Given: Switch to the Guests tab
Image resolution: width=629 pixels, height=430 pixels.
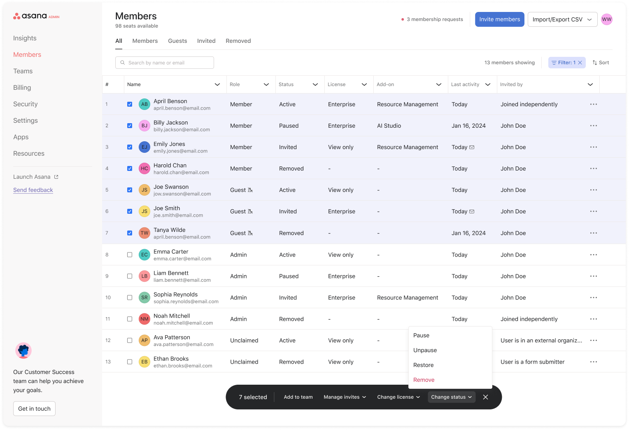Looking at the screenshot, I should [x=177, y=41].
